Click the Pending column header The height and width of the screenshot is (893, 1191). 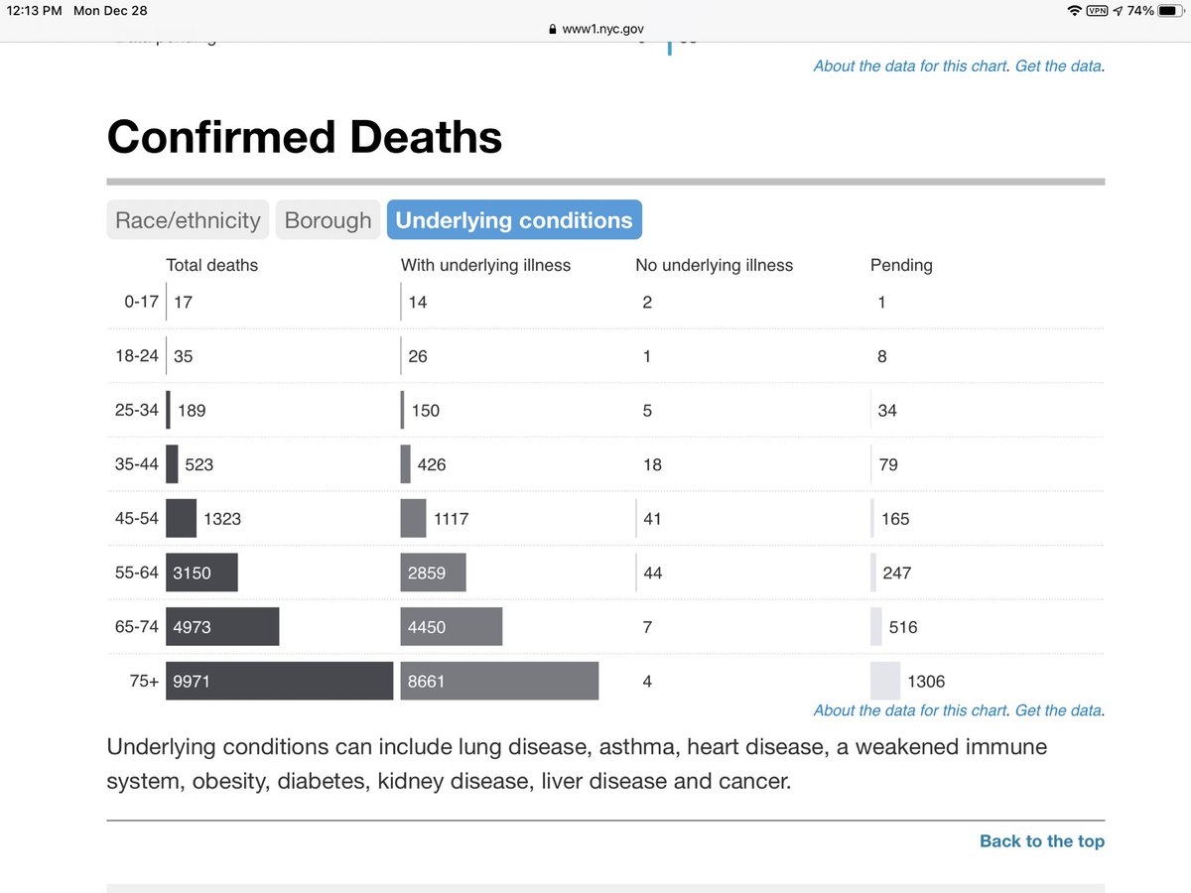point(901,265)
